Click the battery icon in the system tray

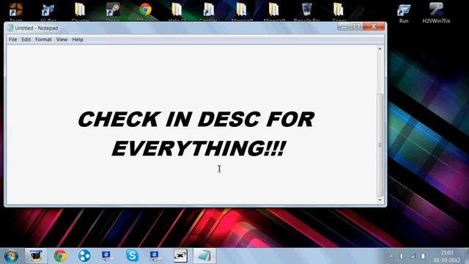pyautogui.click(x=423, y=256)
